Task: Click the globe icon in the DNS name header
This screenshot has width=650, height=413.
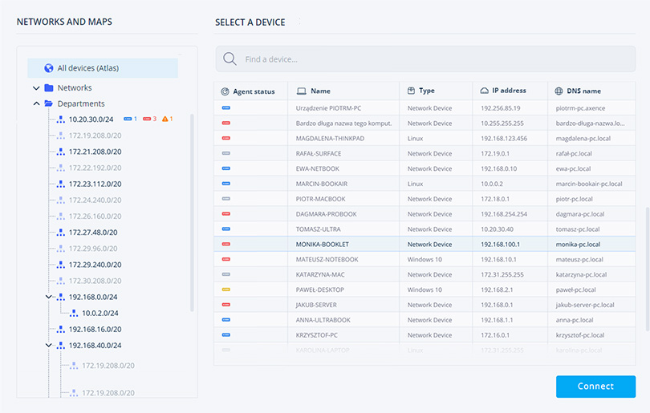Action: pyautogui.click(x=559, y=91)
